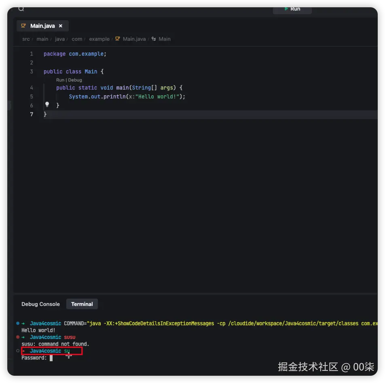The height and width of the screenshot is (383, 385).
Task: Close the Main.java editor tab
Action: click(x=61, y=26)
